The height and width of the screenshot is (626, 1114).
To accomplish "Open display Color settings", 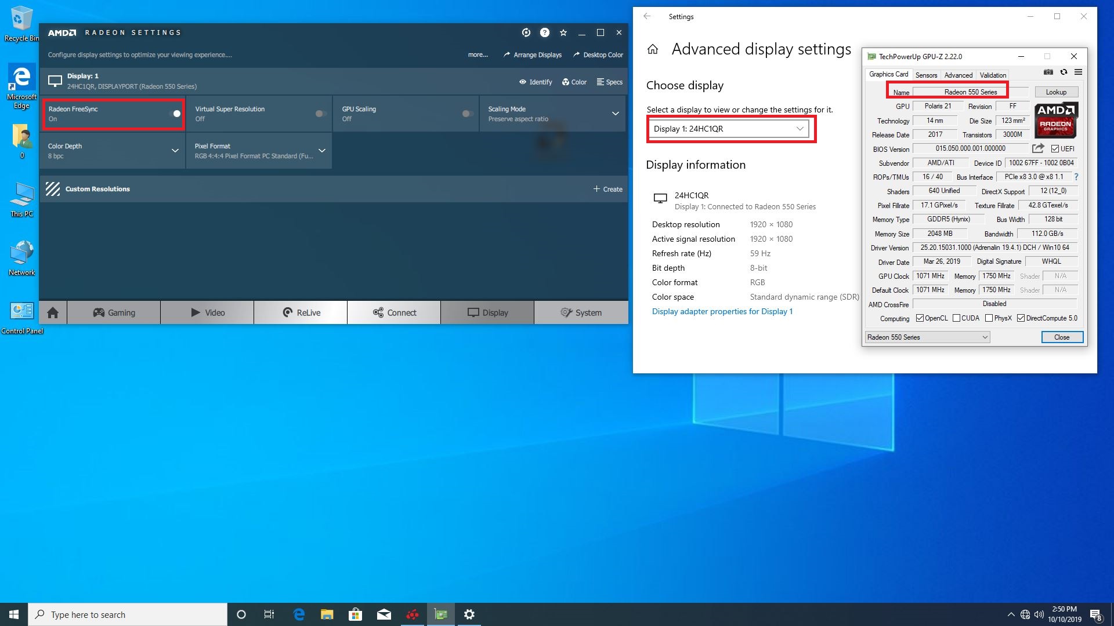I will pos(574,82).
